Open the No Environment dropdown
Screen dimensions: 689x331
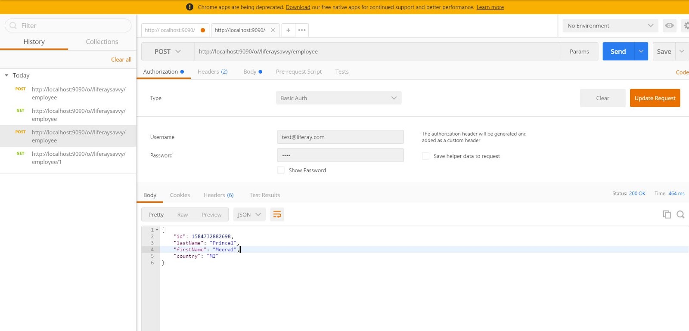[x=610, y=26]
